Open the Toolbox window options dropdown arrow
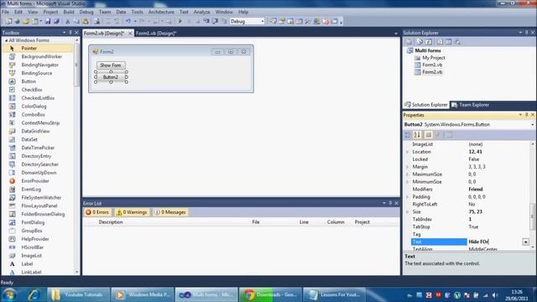 tap(64, 33)
